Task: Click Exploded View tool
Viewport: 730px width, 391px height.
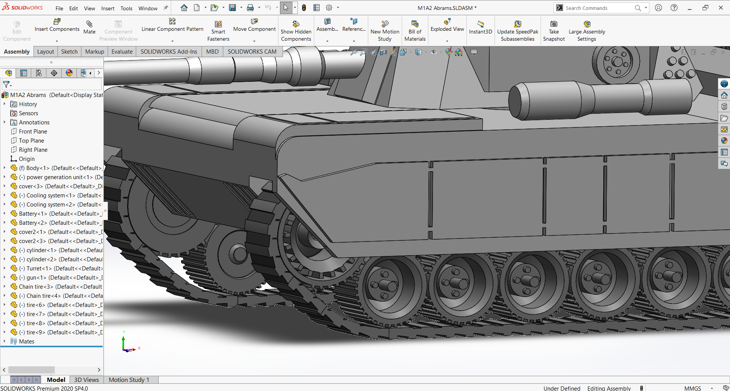Action: [x=447, y=25]
